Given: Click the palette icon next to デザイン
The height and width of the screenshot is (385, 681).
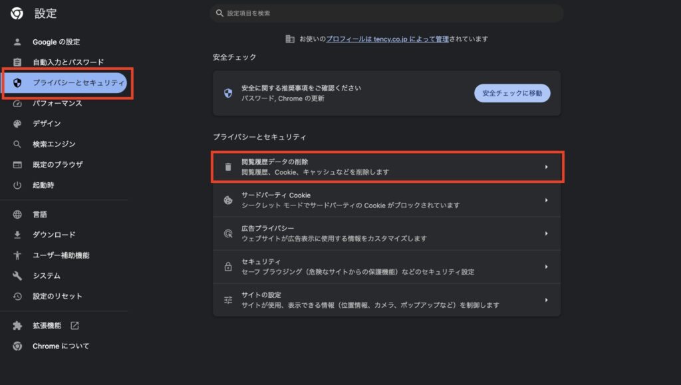Looking at the screenshot, I should (18, 124).
